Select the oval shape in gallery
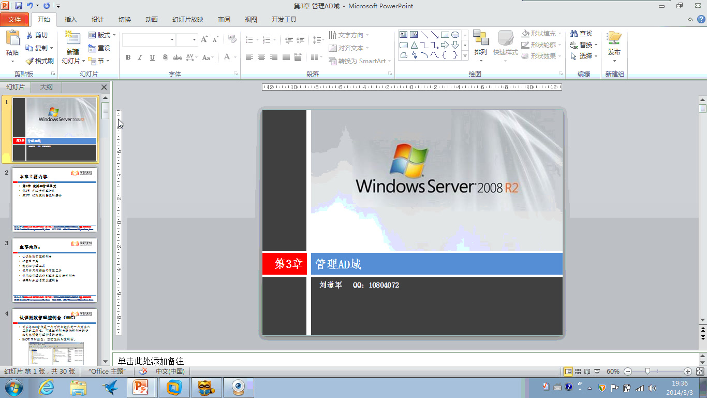 coord(455,35)
